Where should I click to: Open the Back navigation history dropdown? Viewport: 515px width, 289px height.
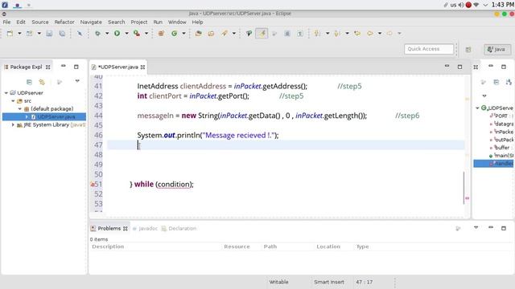[x=380, y=34]
